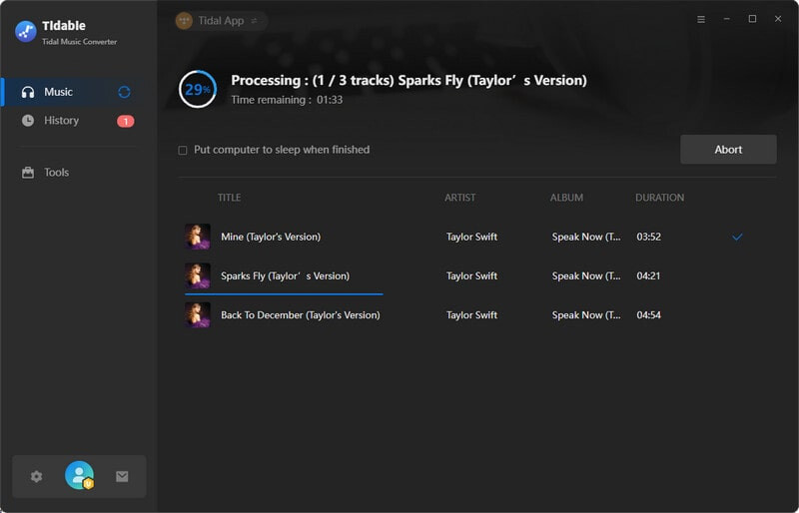Image resolution: width=799 pixels, height=513 pixels.
Task: Select the track Mine (Taylor's Version)
Action: pos(271,237)
